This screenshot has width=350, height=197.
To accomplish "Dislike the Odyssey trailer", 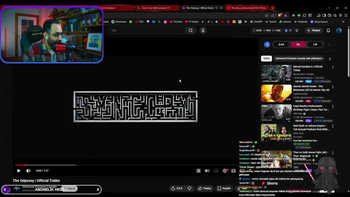I will click(189, 188).
